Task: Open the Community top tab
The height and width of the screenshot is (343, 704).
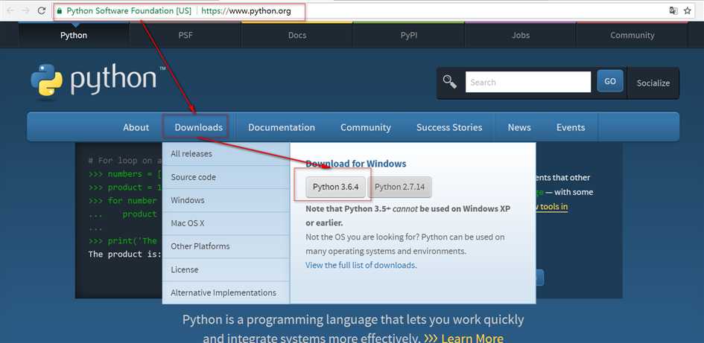Action: pos(632,35)
